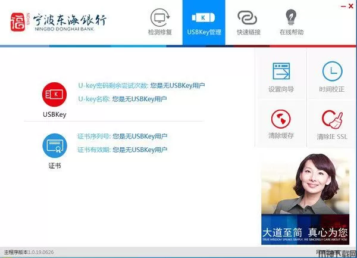This screenshot has width=357, height=258.
Task: Click the 证书序列号 text line
Action: 122,136
